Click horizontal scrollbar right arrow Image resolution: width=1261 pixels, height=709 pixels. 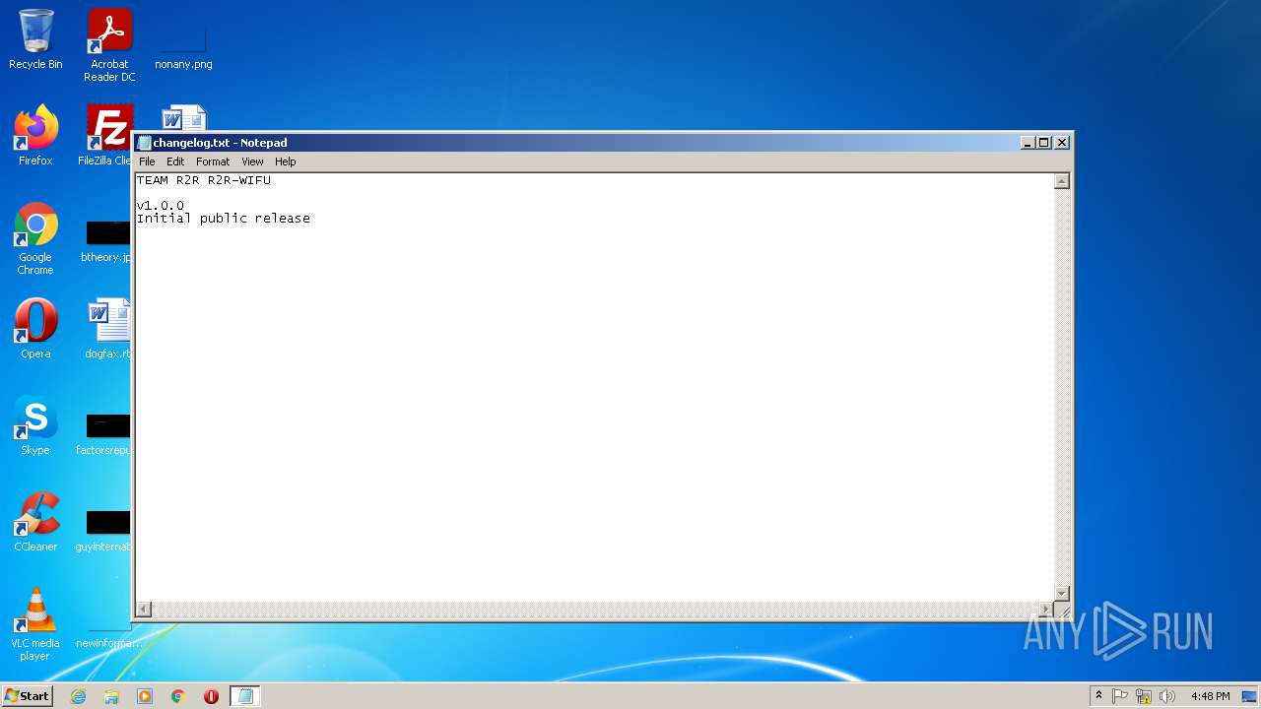coord(1046,610)
